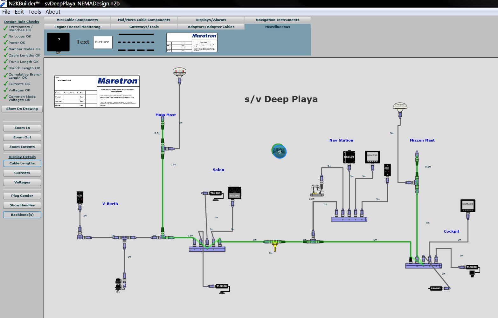
Task: Select the N2KView Software node
Action: coord(279,151)
